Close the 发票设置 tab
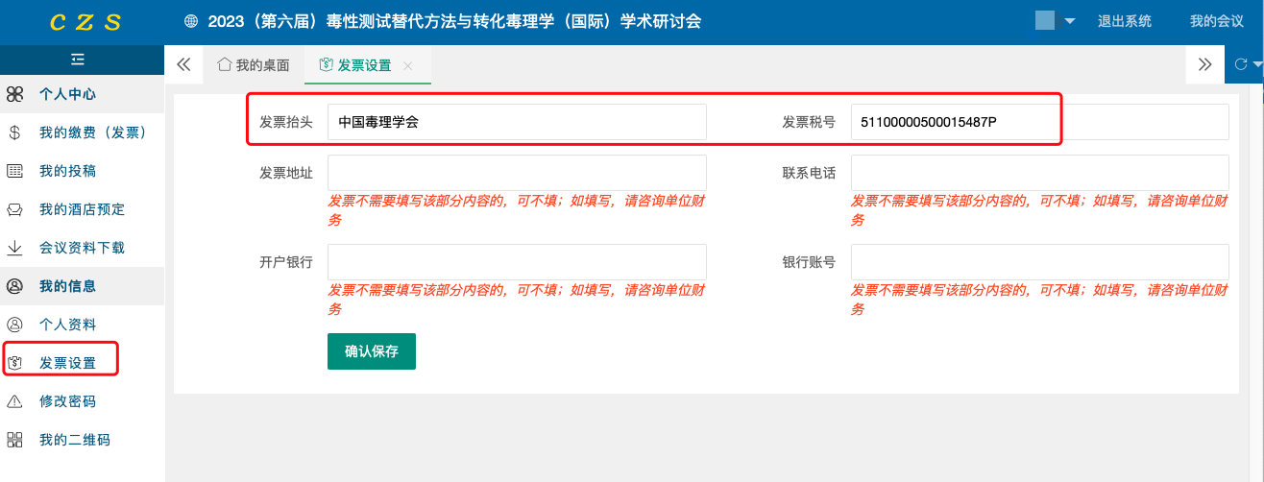 pyautogui.click(x=408, y=65)
